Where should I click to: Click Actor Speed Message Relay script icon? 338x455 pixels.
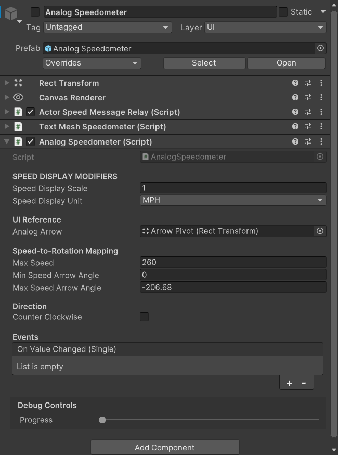18,112
